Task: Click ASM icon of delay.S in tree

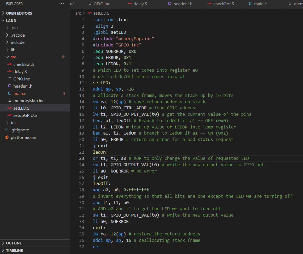Action: [x=10, y=71]
